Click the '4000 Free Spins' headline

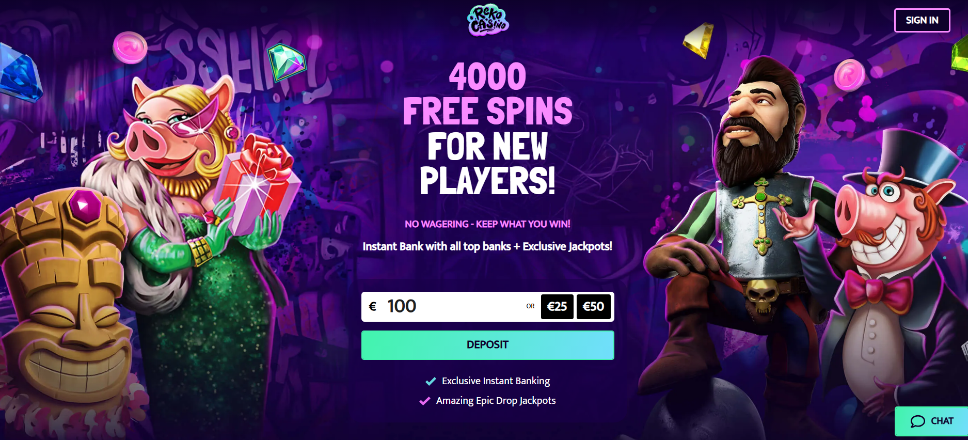(487, 94)
